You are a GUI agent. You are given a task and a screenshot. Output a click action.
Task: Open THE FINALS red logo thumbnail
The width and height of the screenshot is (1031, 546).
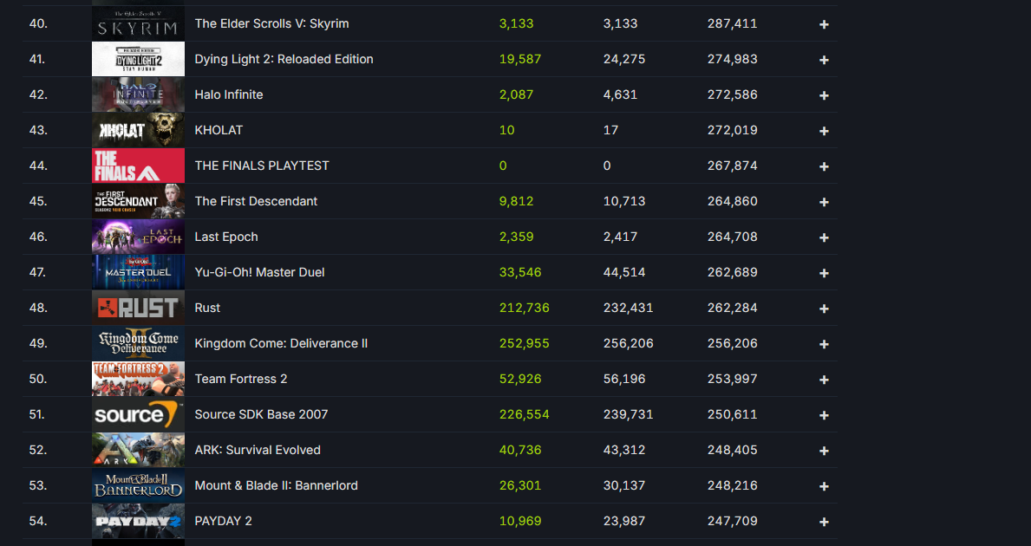[138, 166]
